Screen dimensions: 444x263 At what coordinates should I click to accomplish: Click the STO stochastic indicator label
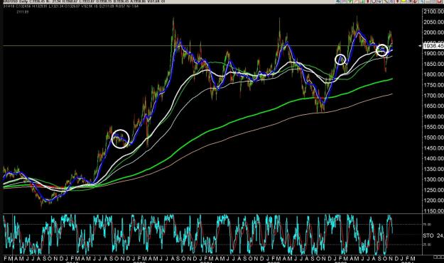click(433, 235)
